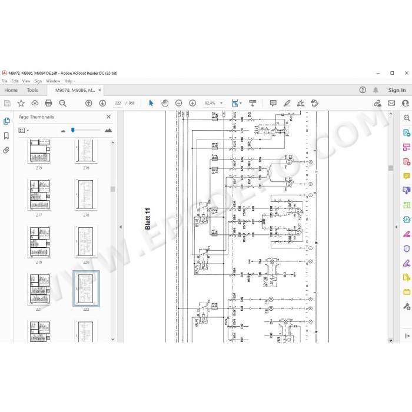Reduce thumbnail size small mountain icon
This screenshot has width=412, height=412.
[63, 131]
